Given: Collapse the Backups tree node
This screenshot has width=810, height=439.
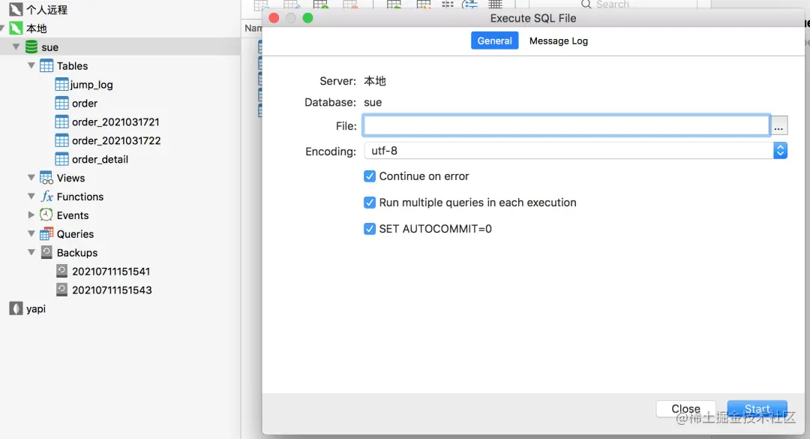Looking at the screenshot, I should click(x=31, y=252).
